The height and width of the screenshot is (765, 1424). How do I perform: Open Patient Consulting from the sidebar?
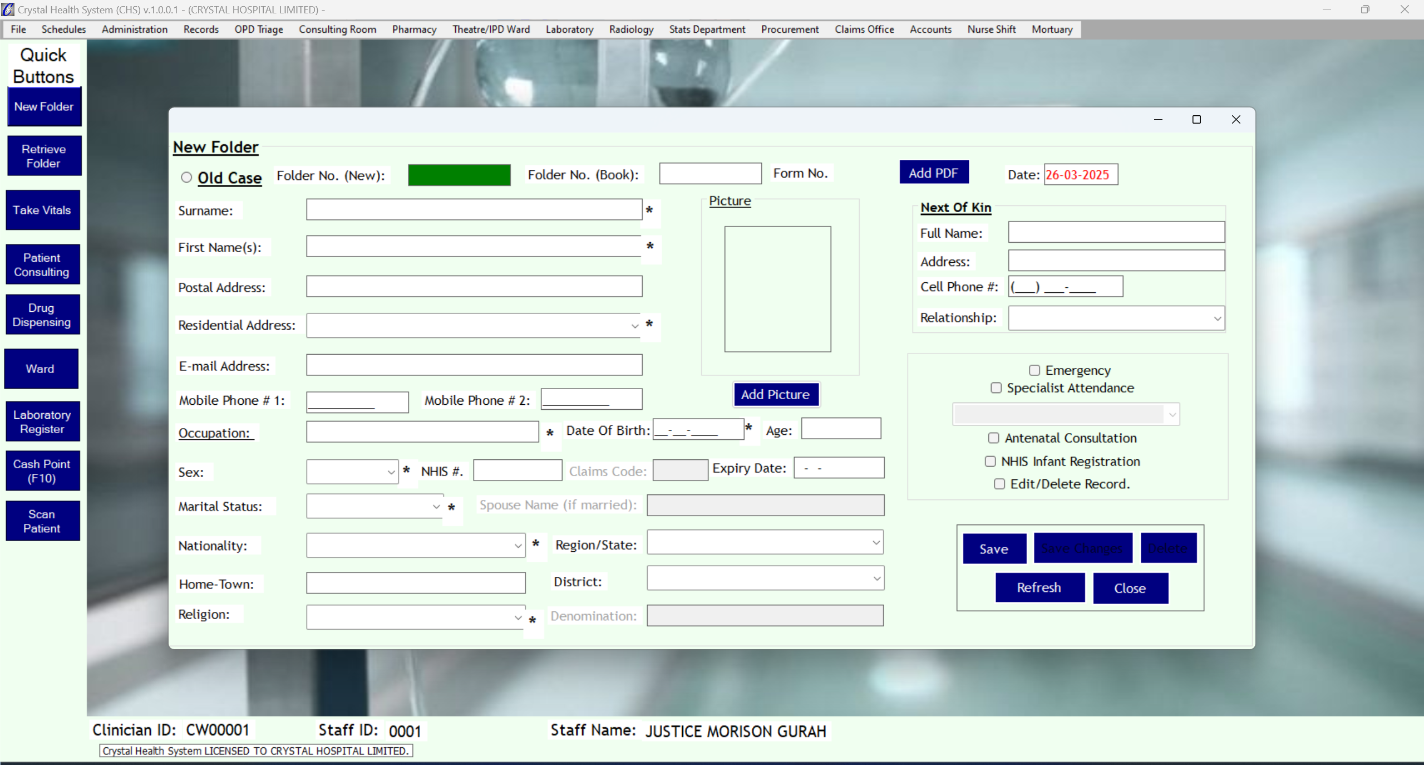[42, 264]
